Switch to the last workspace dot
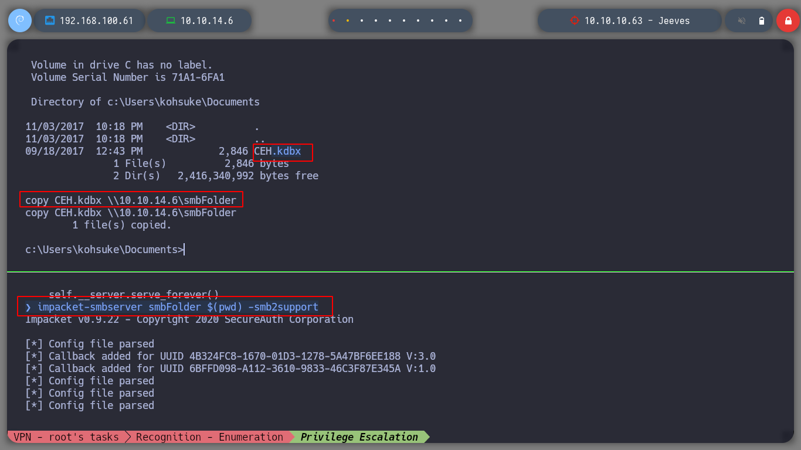 [x=460, y=21]
